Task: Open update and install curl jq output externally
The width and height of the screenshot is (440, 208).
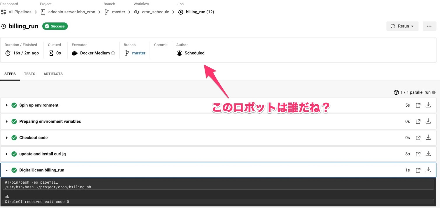Action: click(418, 154)
